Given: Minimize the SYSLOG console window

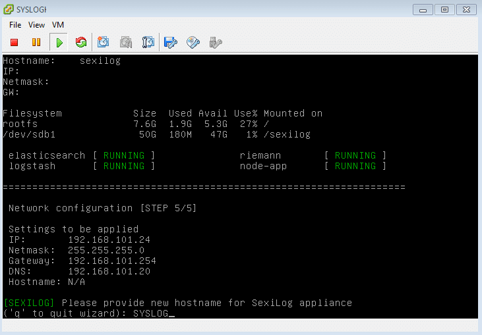Looking at the screenshot, I should (x=423, y=10).
